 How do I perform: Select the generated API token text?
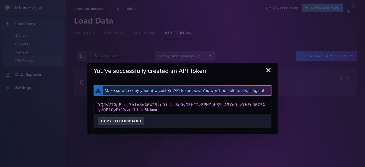point(182,107)
